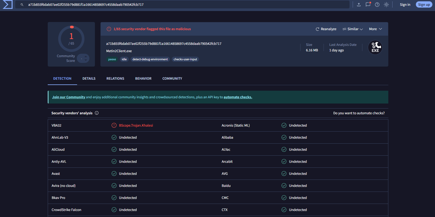Click the red alert icon for VBA32
This screenshot has width=435, height=217.
coord(114,125)
